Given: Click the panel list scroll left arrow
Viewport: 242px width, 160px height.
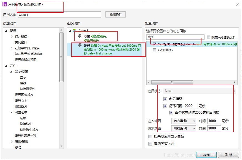Looking at the screenshot, I should coord(149,82).
